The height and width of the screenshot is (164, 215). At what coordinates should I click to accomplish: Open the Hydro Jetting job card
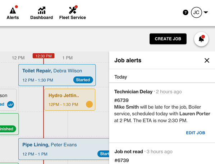point(70,100)
